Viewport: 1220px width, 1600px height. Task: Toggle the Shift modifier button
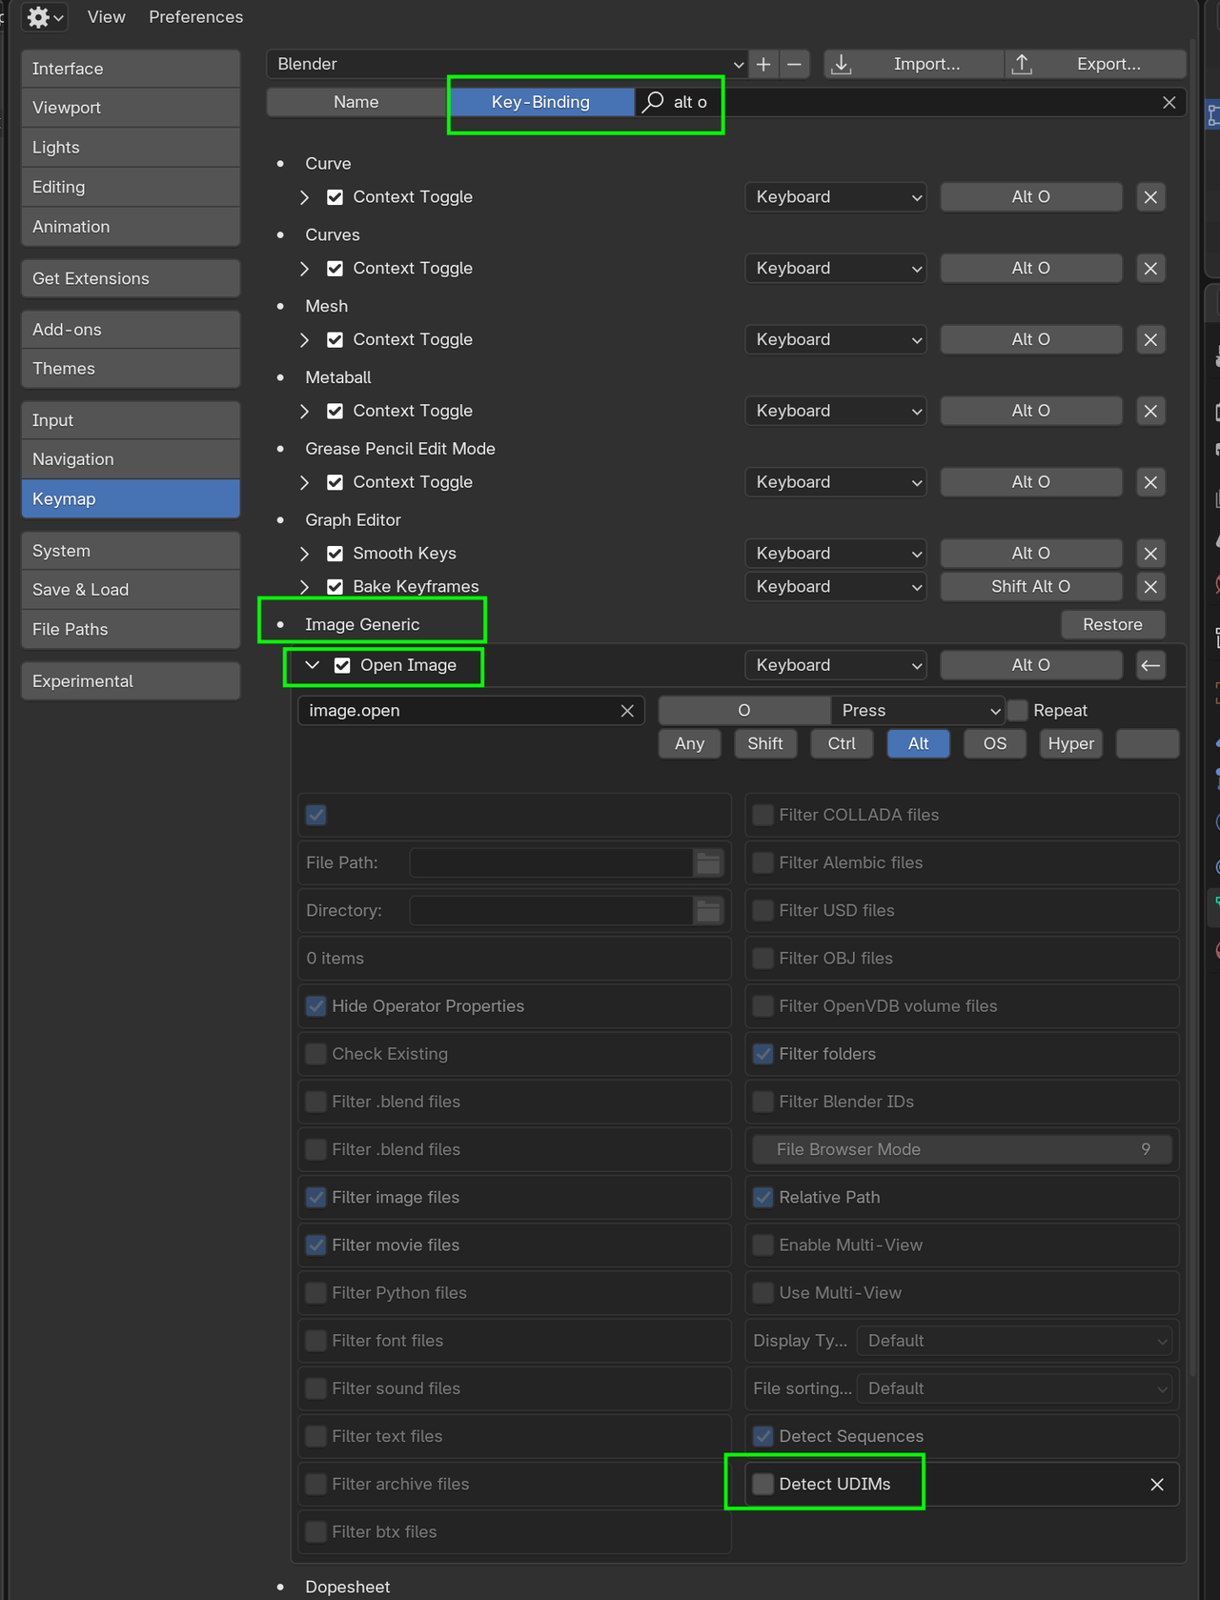click(x=765, y=744)
